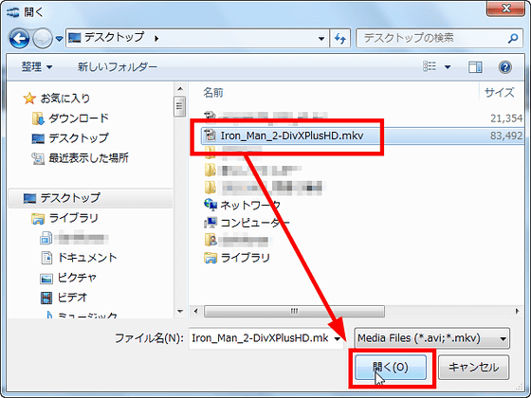Sort by the 名前 column header
Screen dimensions: 531x398
[x=213, y=93]
